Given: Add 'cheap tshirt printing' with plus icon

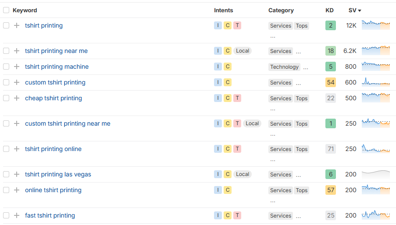Looking at the screenshot, I should pyautogui.click(x=17, y=98).
